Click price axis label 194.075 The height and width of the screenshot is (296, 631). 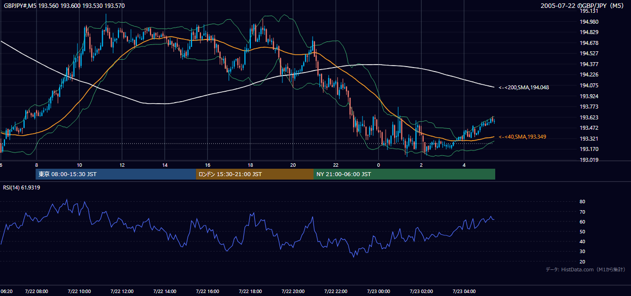coord(589,85)
